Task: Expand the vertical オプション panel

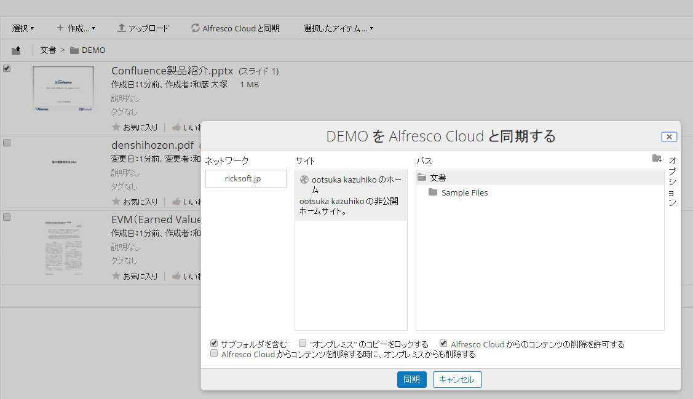Action: pyautogui.click(x=672, y=181)
